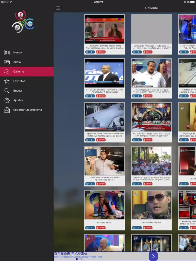Open Ajustes settings
The image size is (196, 261).
click(27, 100)
